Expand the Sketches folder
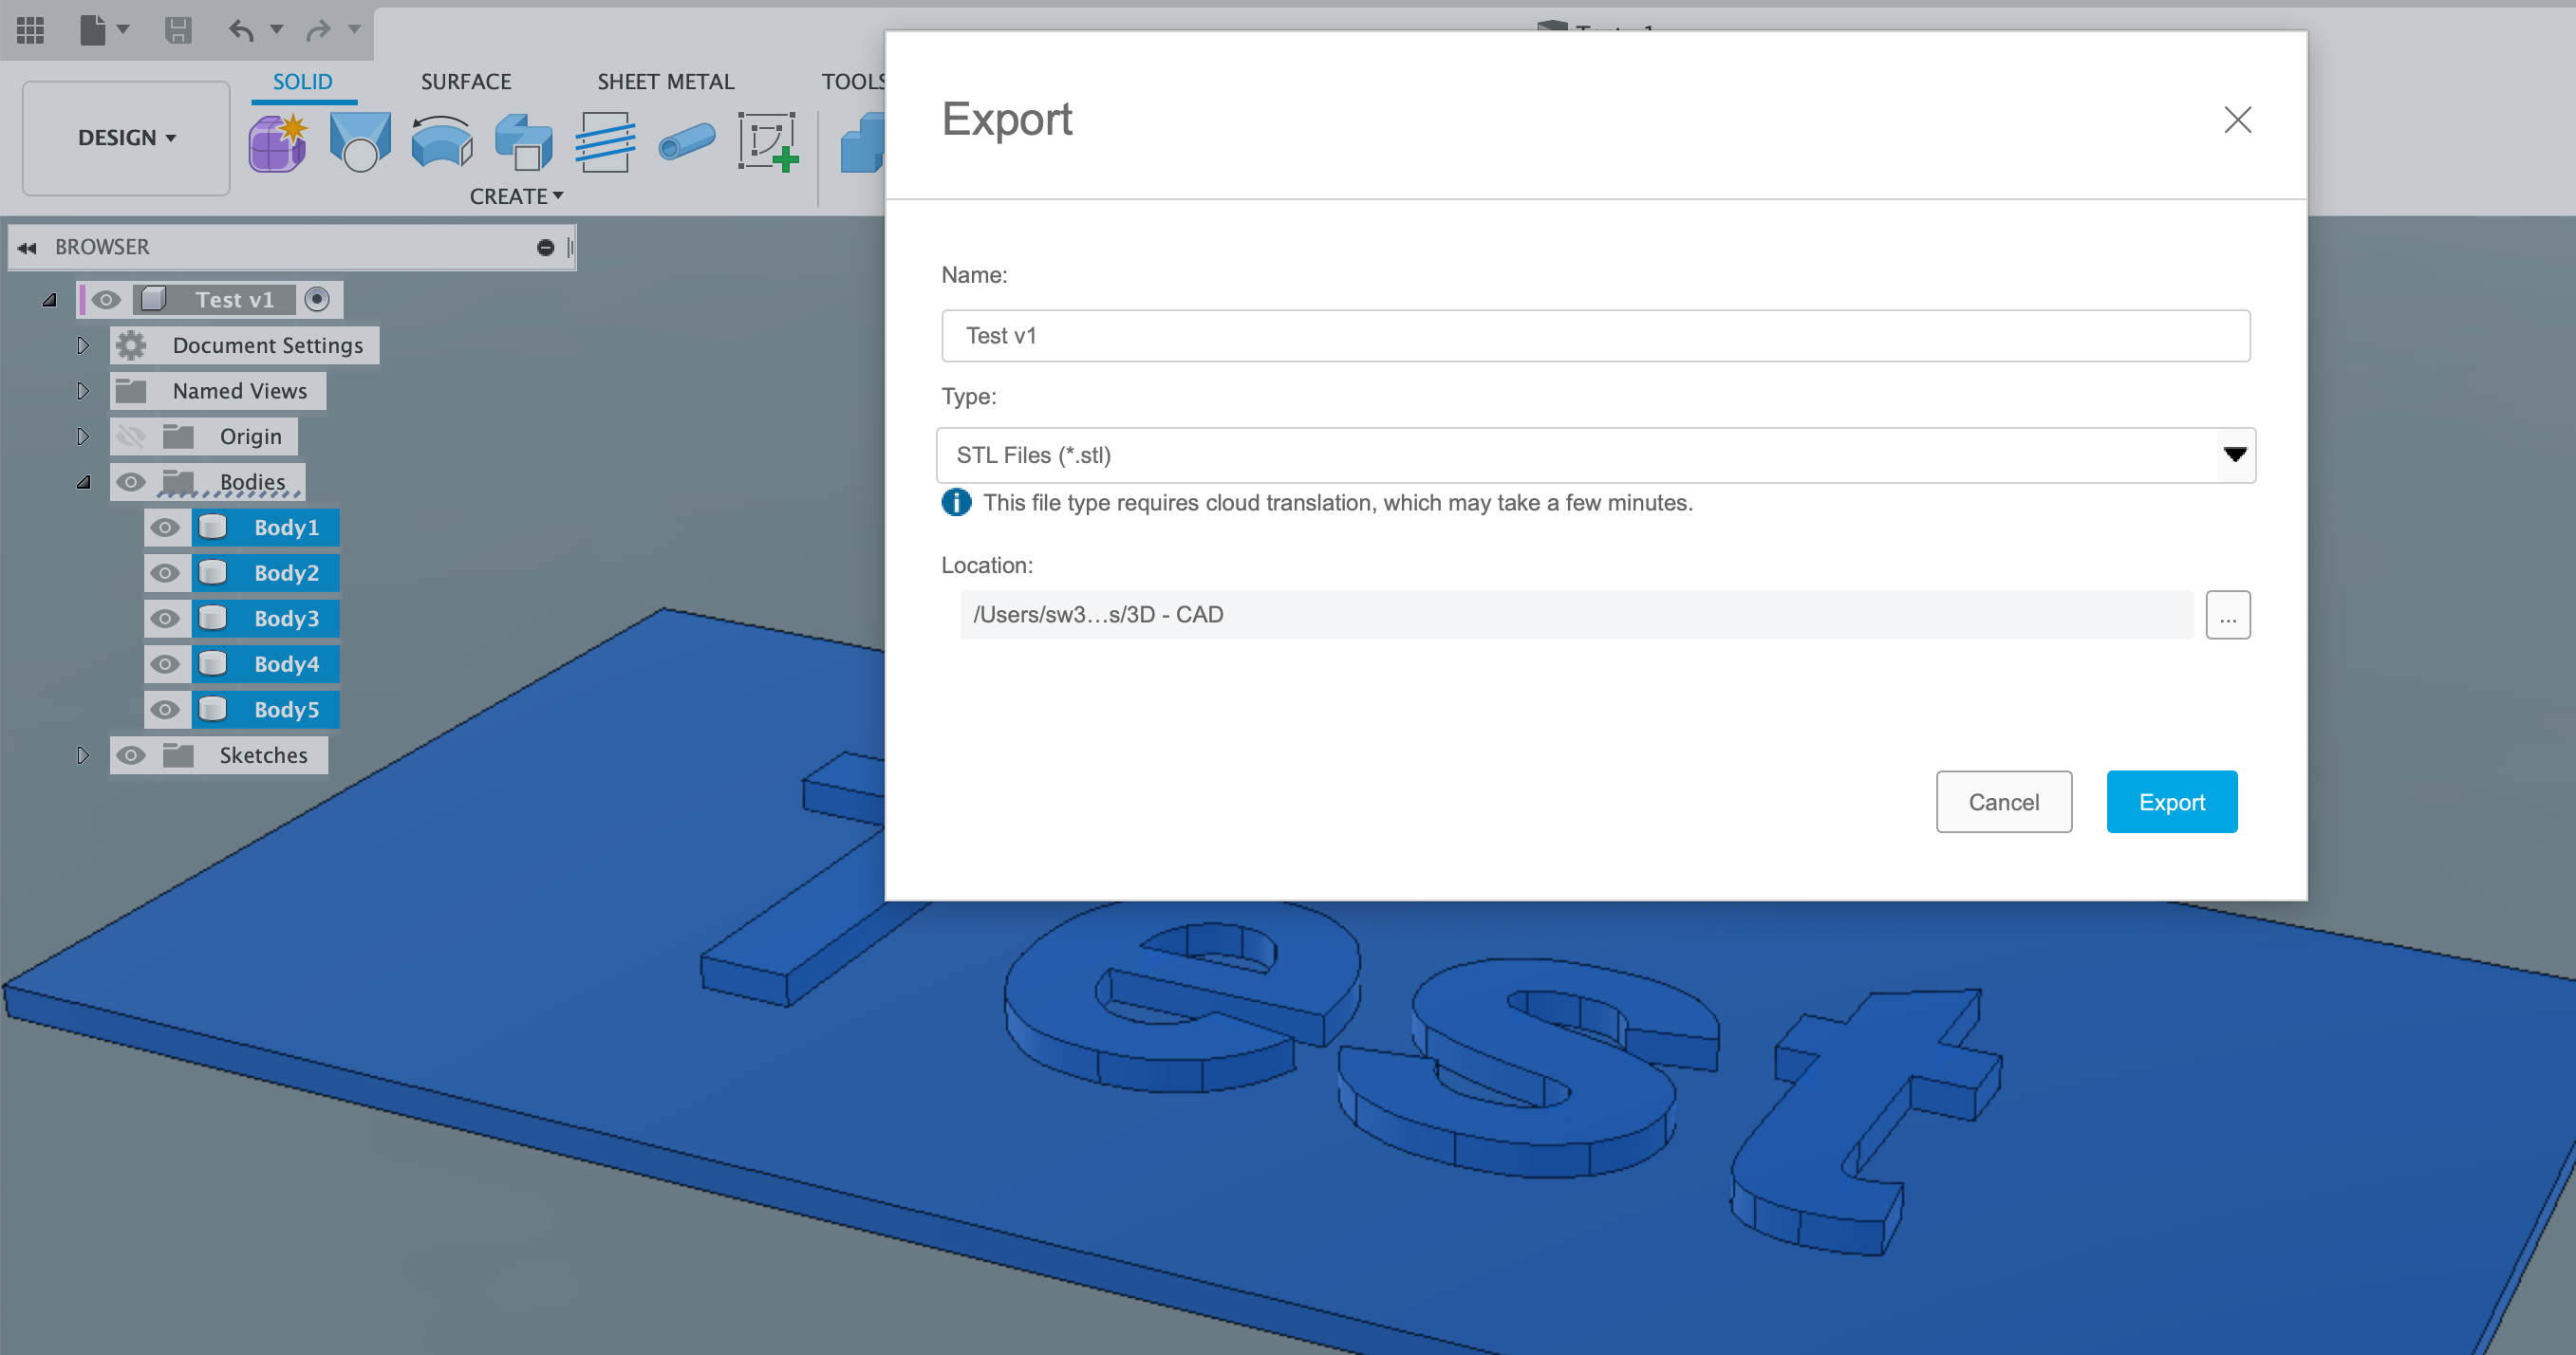Screen dimensions: 2576x1355 pyautogui.click(x=83, y=755)
